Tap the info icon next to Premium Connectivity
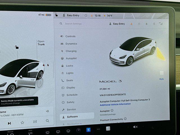The height and width of the screenshot is (135, 180). [x=125, y=119]
